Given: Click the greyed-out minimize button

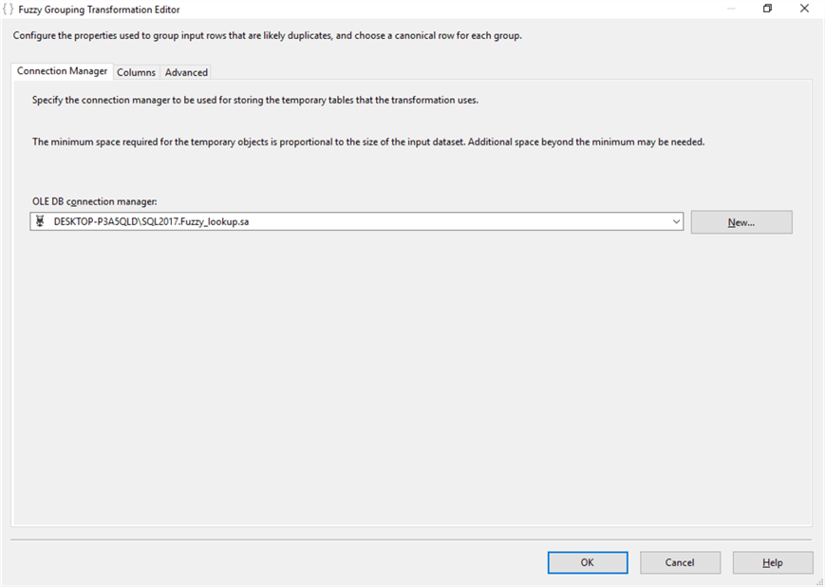Looking at the screenshot, I should pos(730,9).
